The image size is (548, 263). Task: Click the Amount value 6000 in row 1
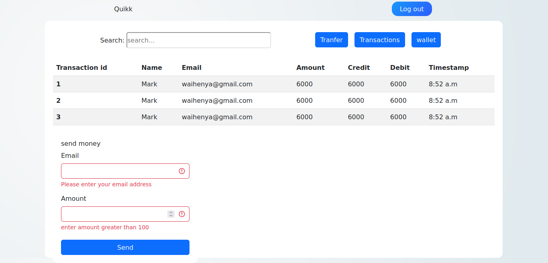(304, 84)
